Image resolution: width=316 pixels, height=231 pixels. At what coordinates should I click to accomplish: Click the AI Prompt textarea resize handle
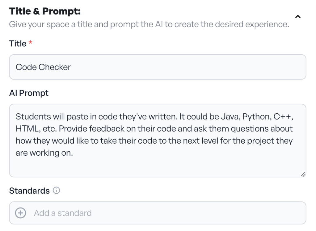303,174
